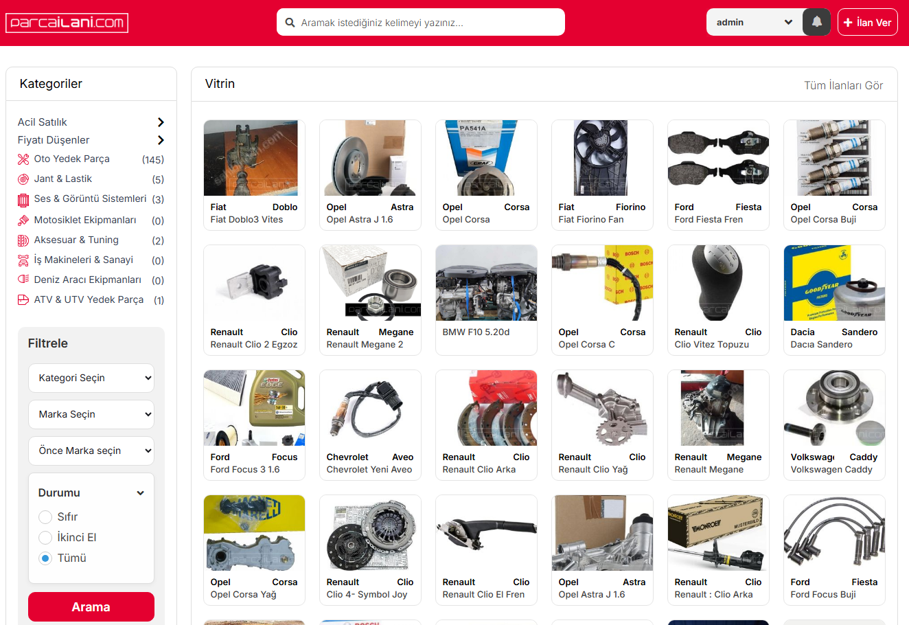This screenshot has width=909, height=625.
Task: Open the Opel Corsa Buji spark plugs image
Action: coord(834,158)
